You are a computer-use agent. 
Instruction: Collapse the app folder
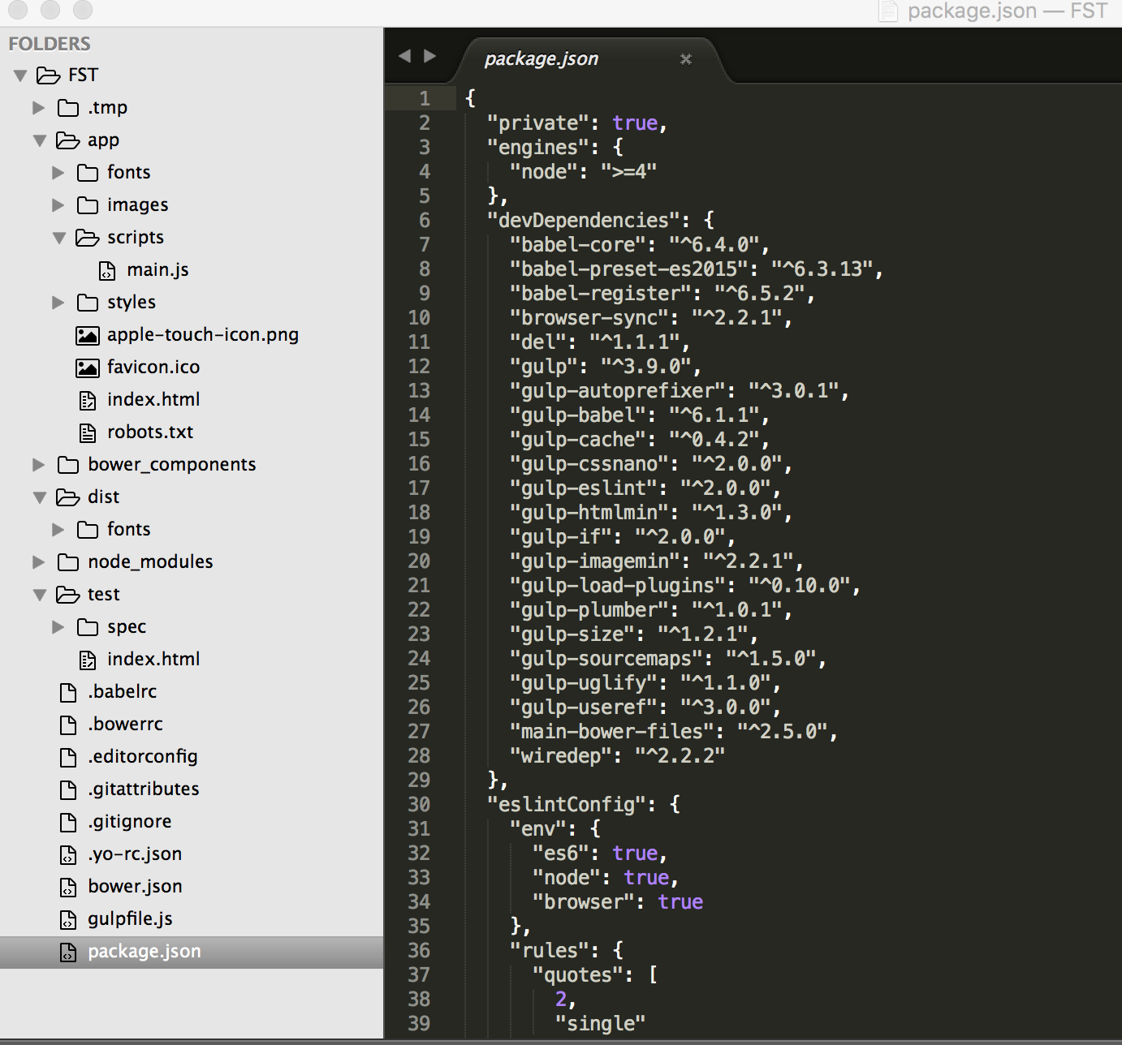pos(39,140)
